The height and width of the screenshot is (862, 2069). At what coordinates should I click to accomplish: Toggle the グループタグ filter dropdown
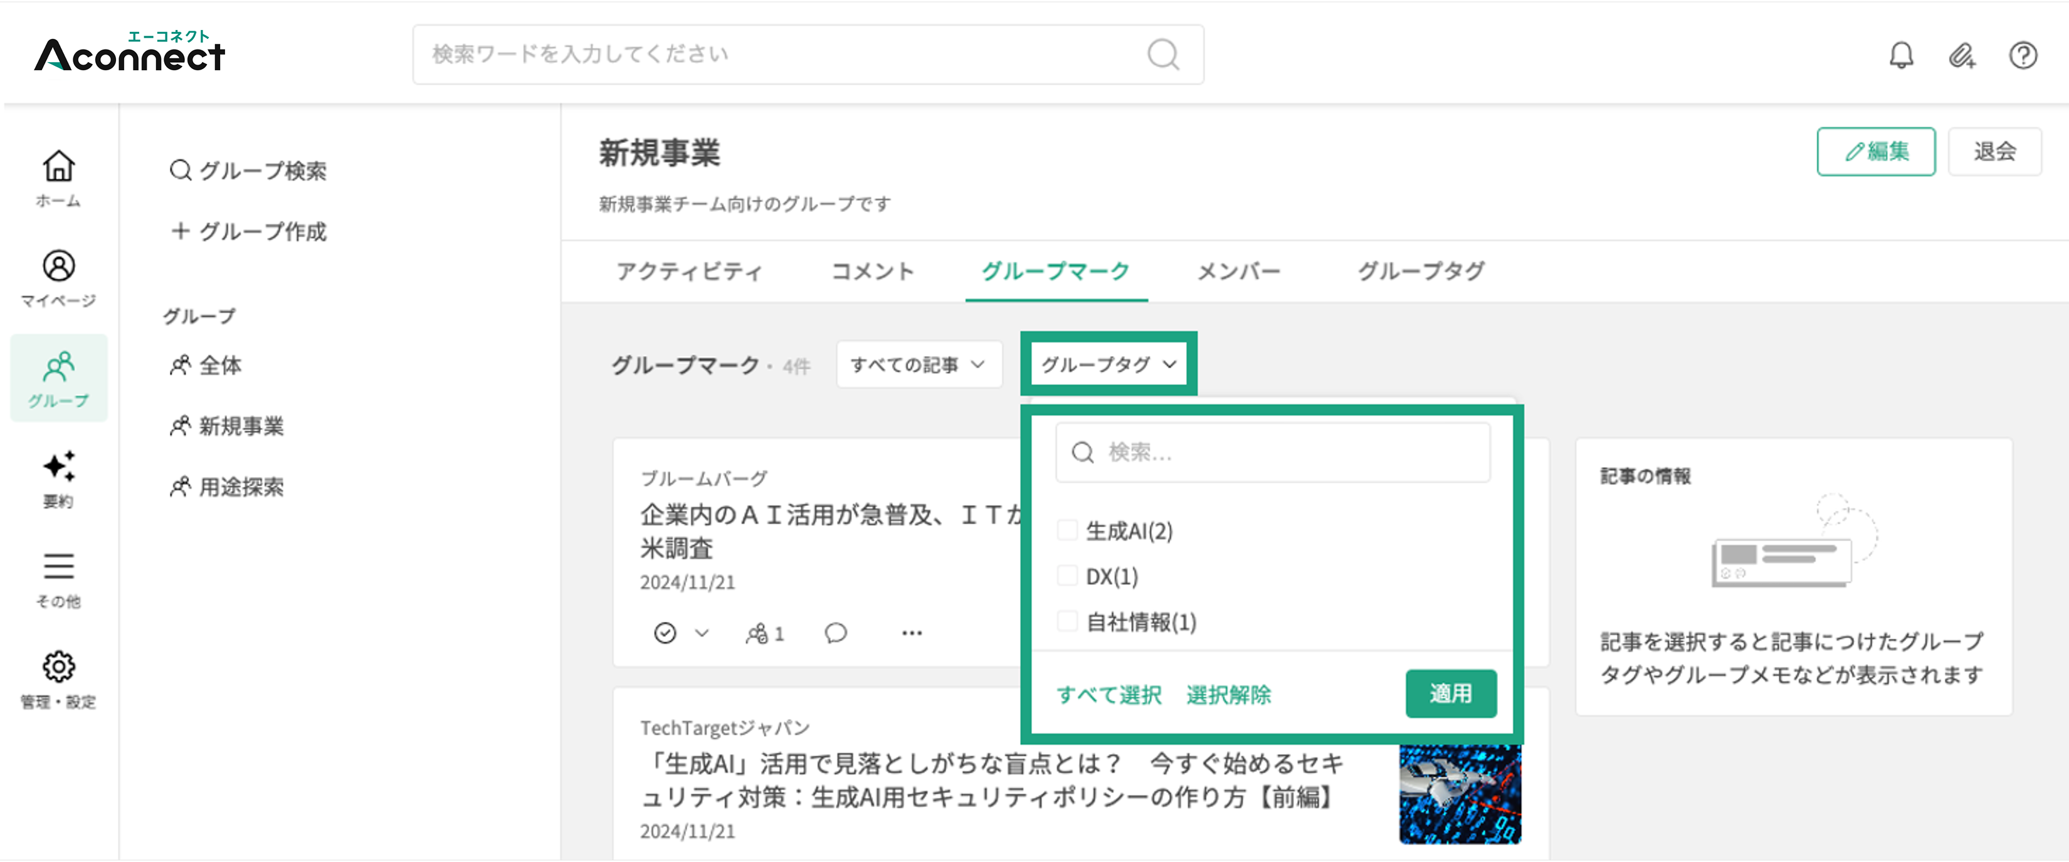(x=1108, y=364)
